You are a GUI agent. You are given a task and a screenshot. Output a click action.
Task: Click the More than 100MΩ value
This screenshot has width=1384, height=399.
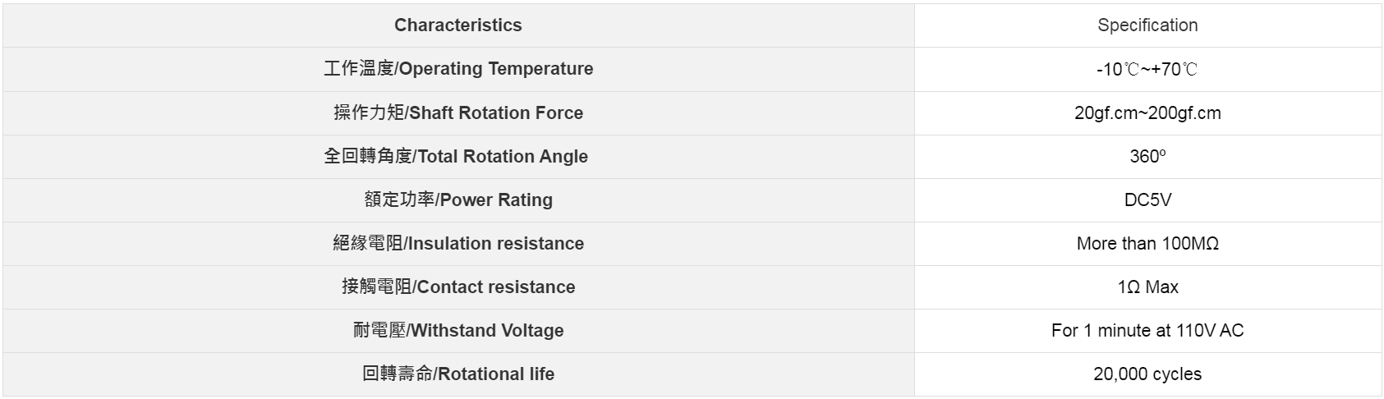click(1147, 243)
